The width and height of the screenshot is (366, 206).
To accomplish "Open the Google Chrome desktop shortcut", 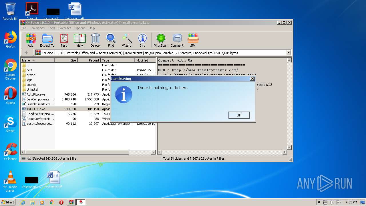I will (x=10, y=70).
